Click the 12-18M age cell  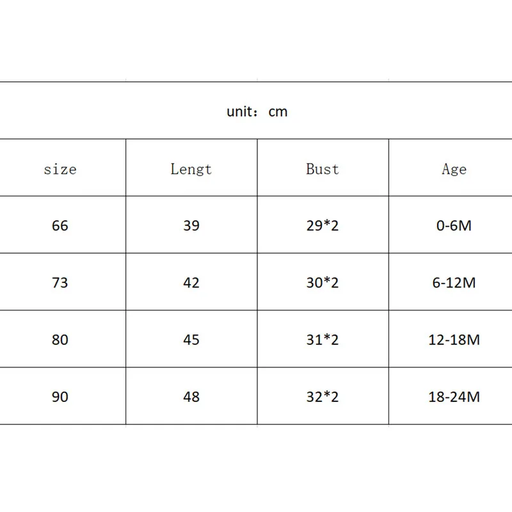click(x=454, y=339)
